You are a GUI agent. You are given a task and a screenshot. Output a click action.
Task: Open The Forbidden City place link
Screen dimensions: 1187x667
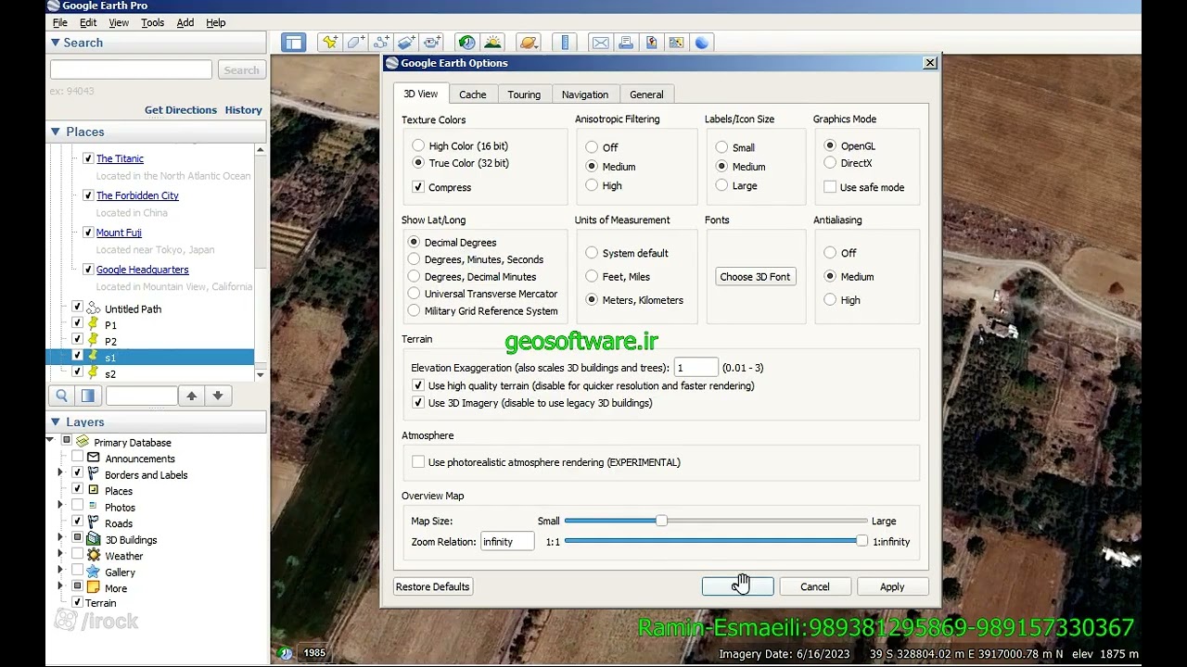tap(137, 195)
